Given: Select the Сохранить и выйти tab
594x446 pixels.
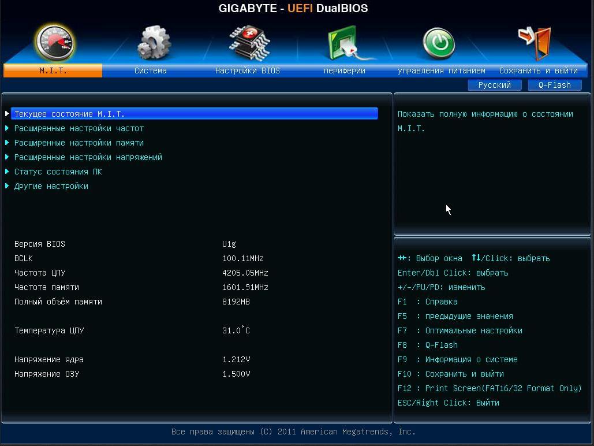Looking at the screenshot, I should 538,70.
